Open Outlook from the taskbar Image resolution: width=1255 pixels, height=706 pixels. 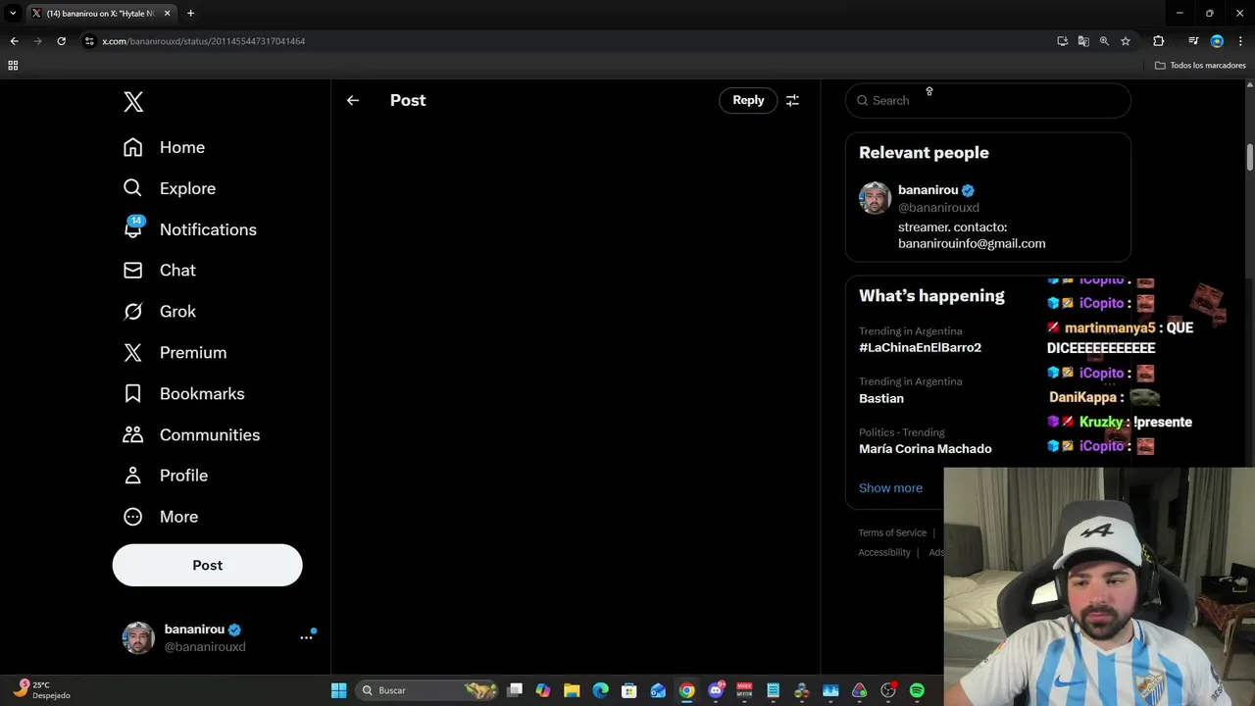point(658,690)
